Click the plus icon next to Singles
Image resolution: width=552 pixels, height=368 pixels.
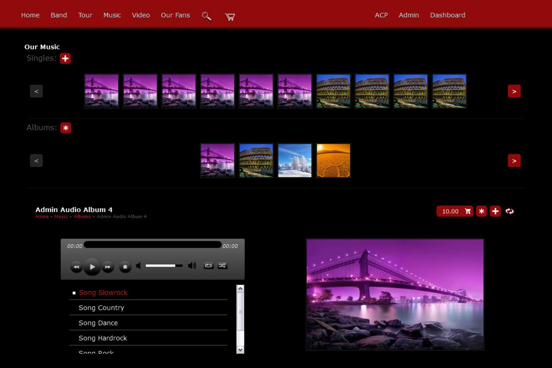click(x=65, y=58)
